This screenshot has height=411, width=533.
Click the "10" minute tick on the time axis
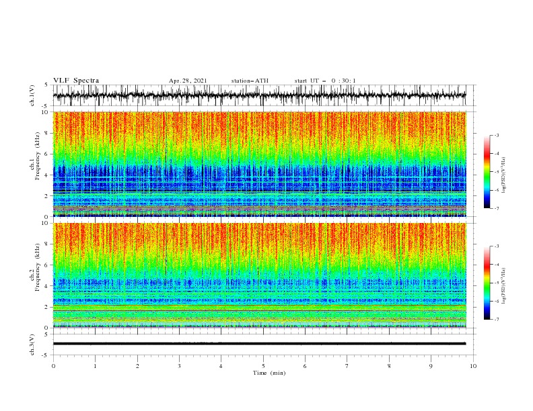473,366
